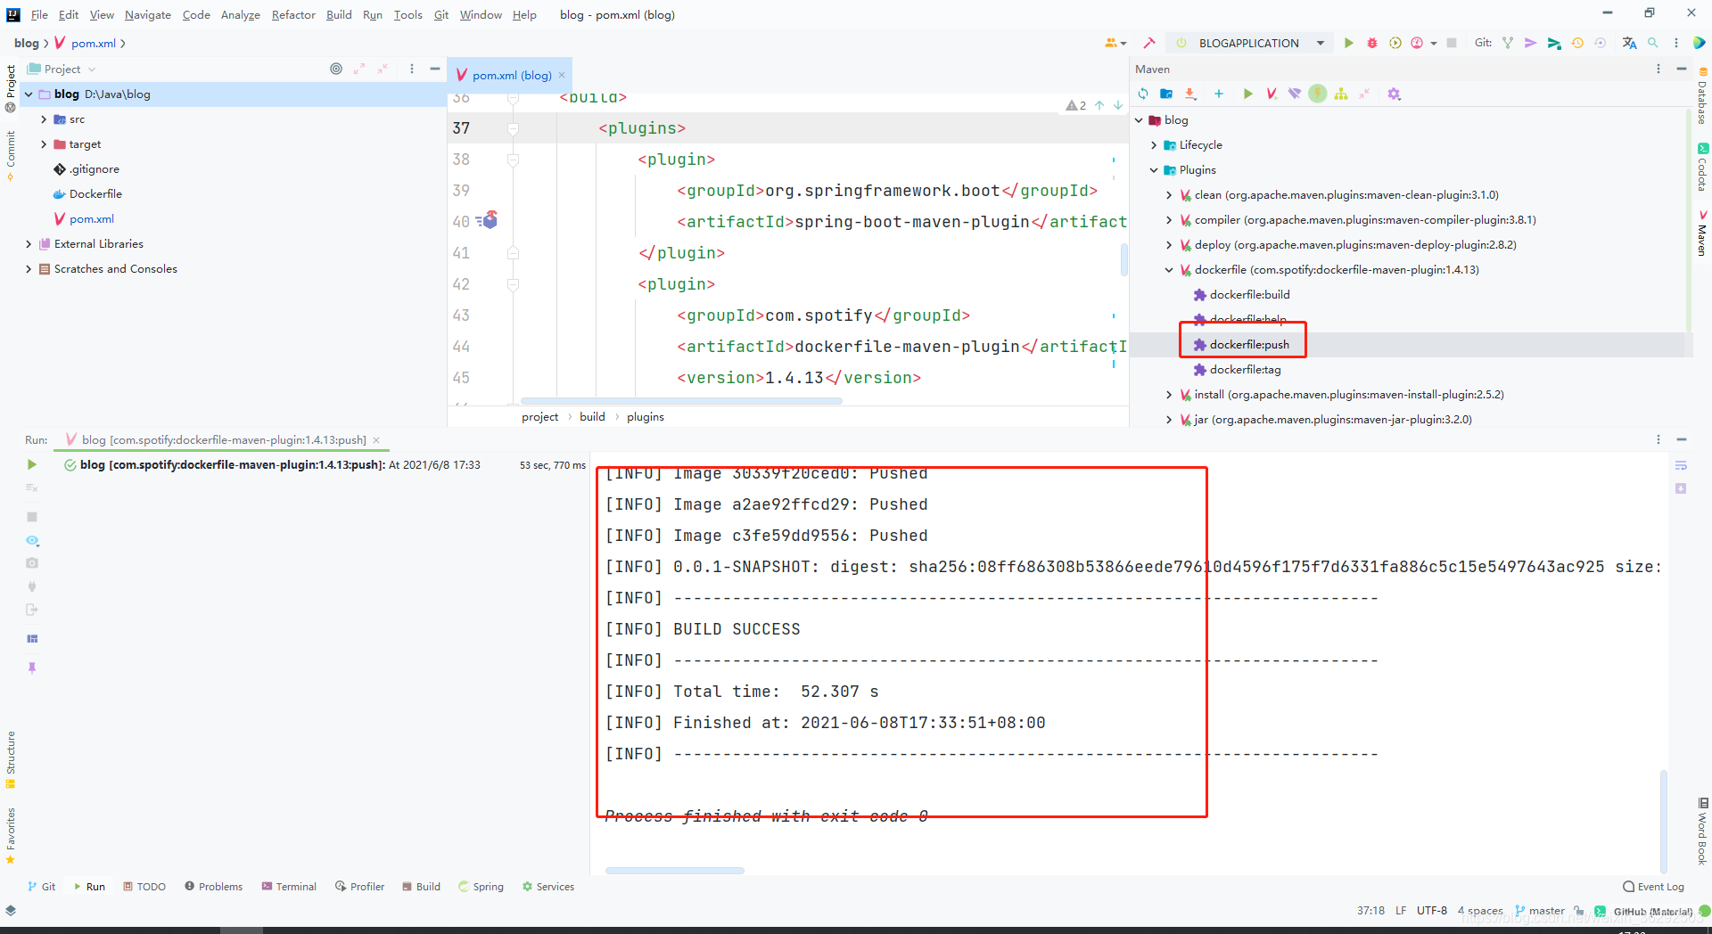Viewport: 1712px width, 934px height.
Task: Open the Analyze menu
Action: point(240,14)
